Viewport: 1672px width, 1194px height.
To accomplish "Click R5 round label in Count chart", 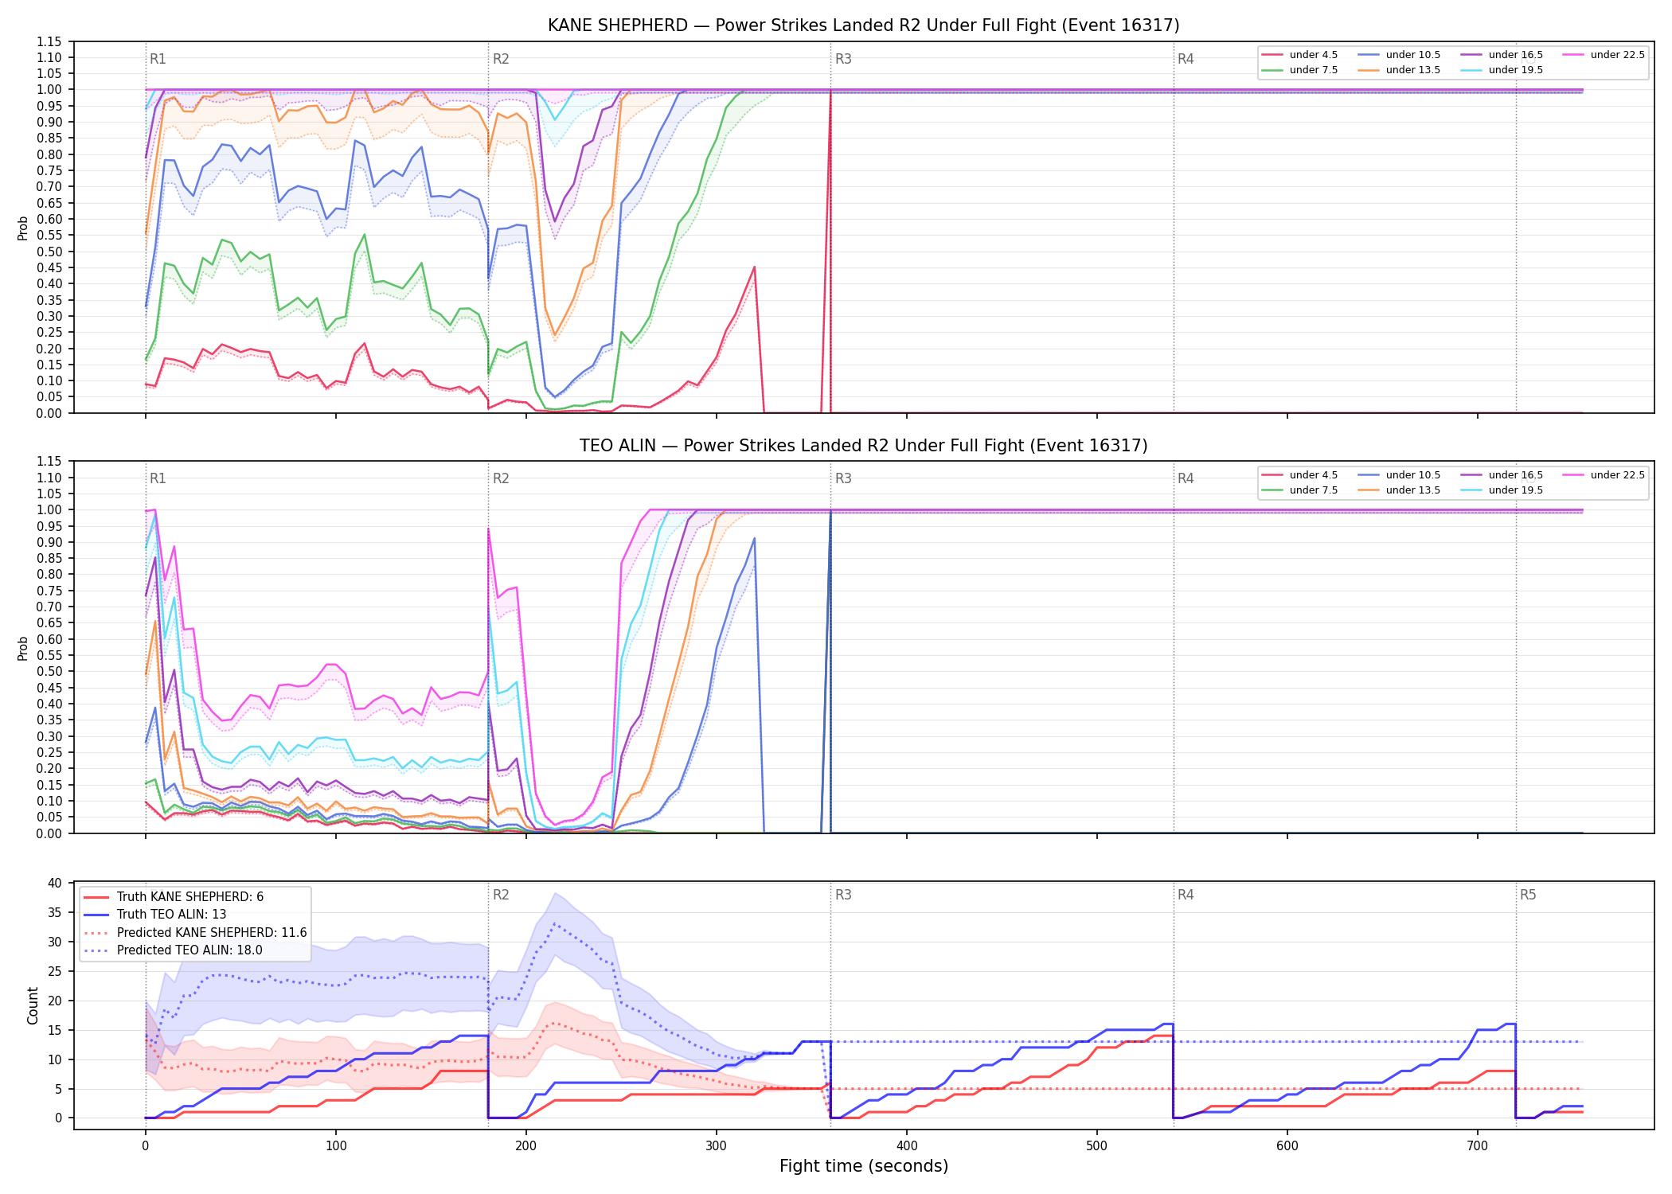I will tap(1528, 895).
